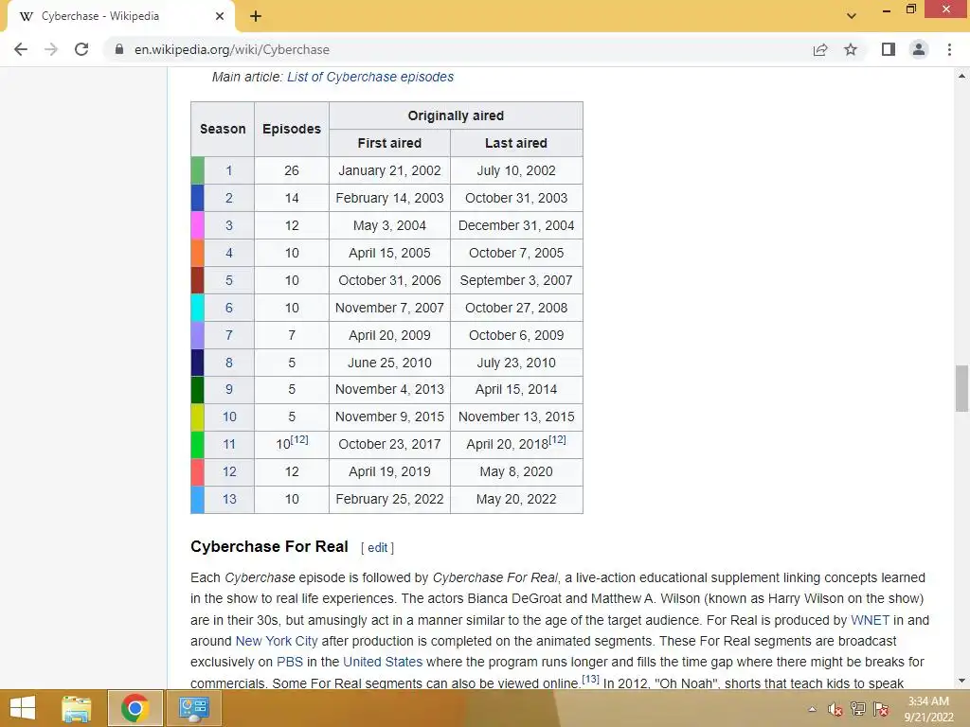Follow the United States link

(x=383, y=662)
